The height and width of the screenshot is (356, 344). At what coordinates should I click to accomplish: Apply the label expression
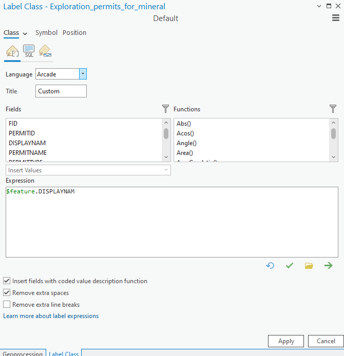click(x=286, y=341)
